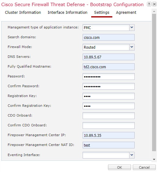This screenshot has width=157, height=172.
Task: Click the help question mark icon
Action: (149, 4)
